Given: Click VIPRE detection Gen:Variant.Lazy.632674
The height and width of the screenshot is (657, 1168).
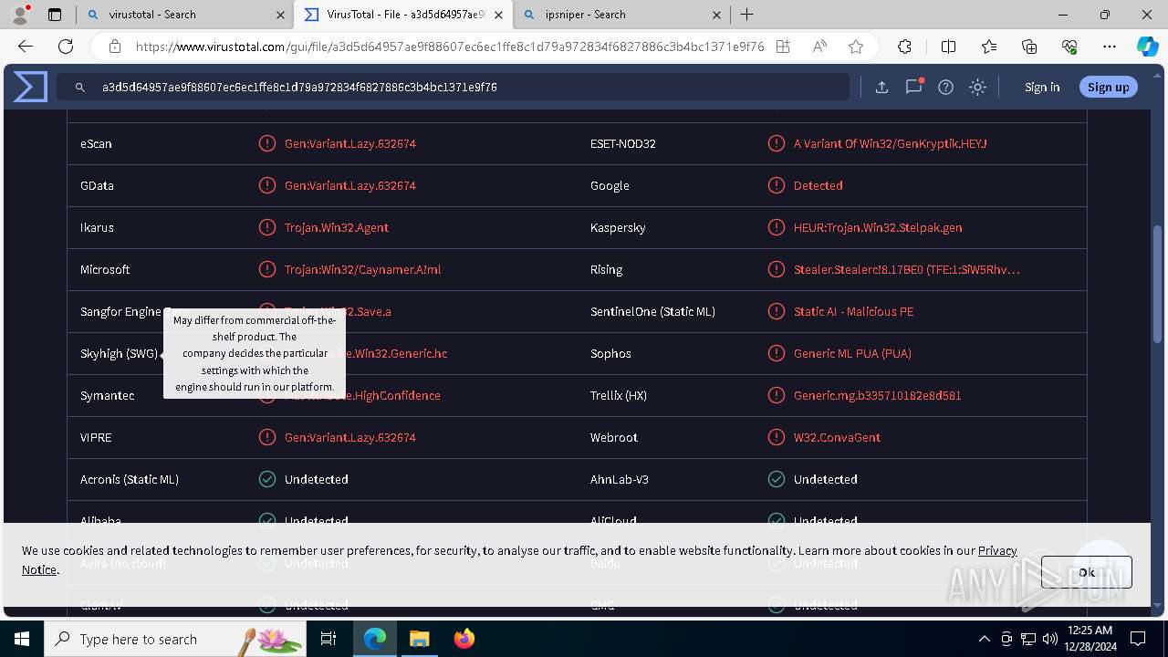Looking at the screenshot, I should [350, 437].
